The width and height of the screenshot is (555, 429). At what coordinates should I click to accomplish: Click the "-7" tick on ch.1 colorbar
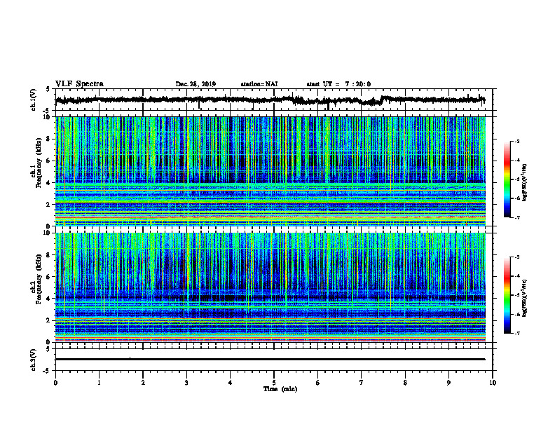tap(517, 217)
